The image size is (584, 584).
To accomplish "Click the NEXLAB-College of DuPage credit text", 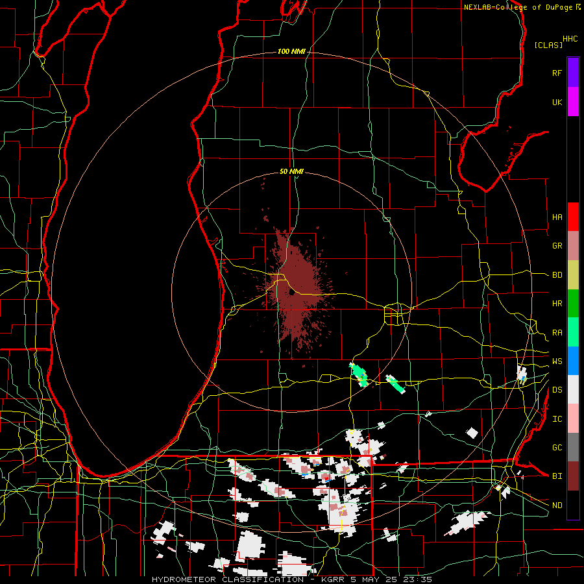I will point(518,7).
